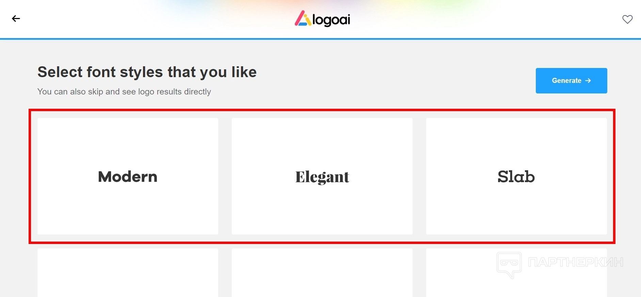Image resolution: width=641 pixels, height=297 pixels.
Task: Click the logoai wordmark text
Action: (331, 20)
